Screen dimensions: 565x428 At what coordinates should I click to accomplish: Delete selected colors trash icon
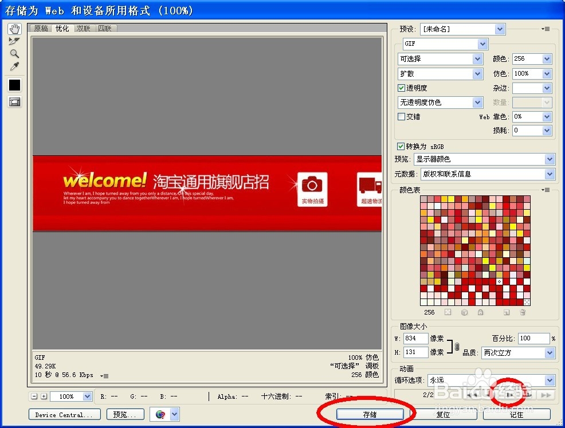(x=523, y=312)
